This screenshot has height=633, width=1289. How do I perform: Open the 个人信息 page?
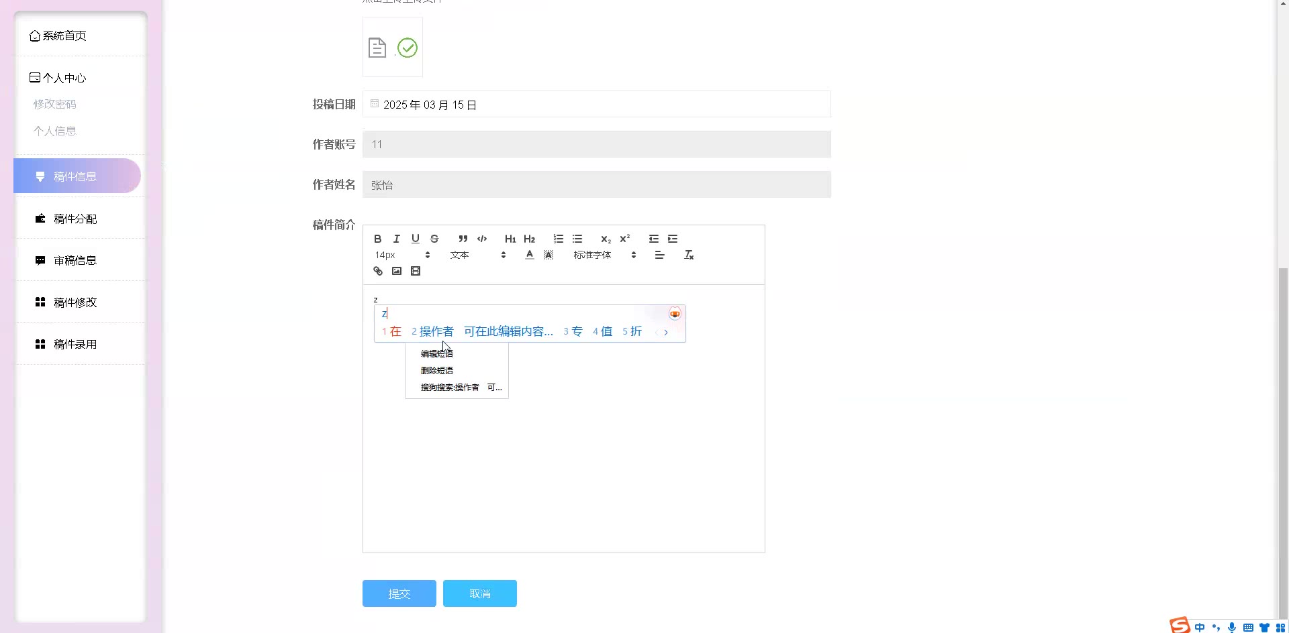click(55, 131)
